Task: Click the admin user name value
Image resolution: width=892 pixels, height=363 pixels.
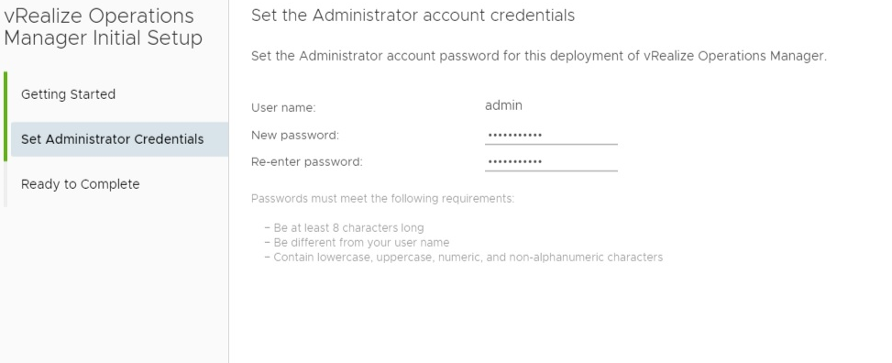Action: point(503,105)
